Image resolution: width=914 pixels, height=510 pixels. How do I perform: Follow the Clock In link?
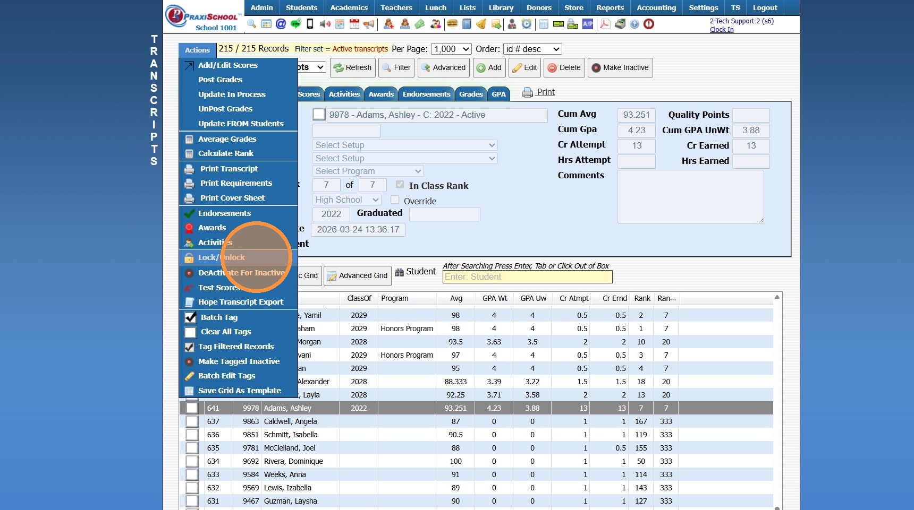click(x=721, y=30)
